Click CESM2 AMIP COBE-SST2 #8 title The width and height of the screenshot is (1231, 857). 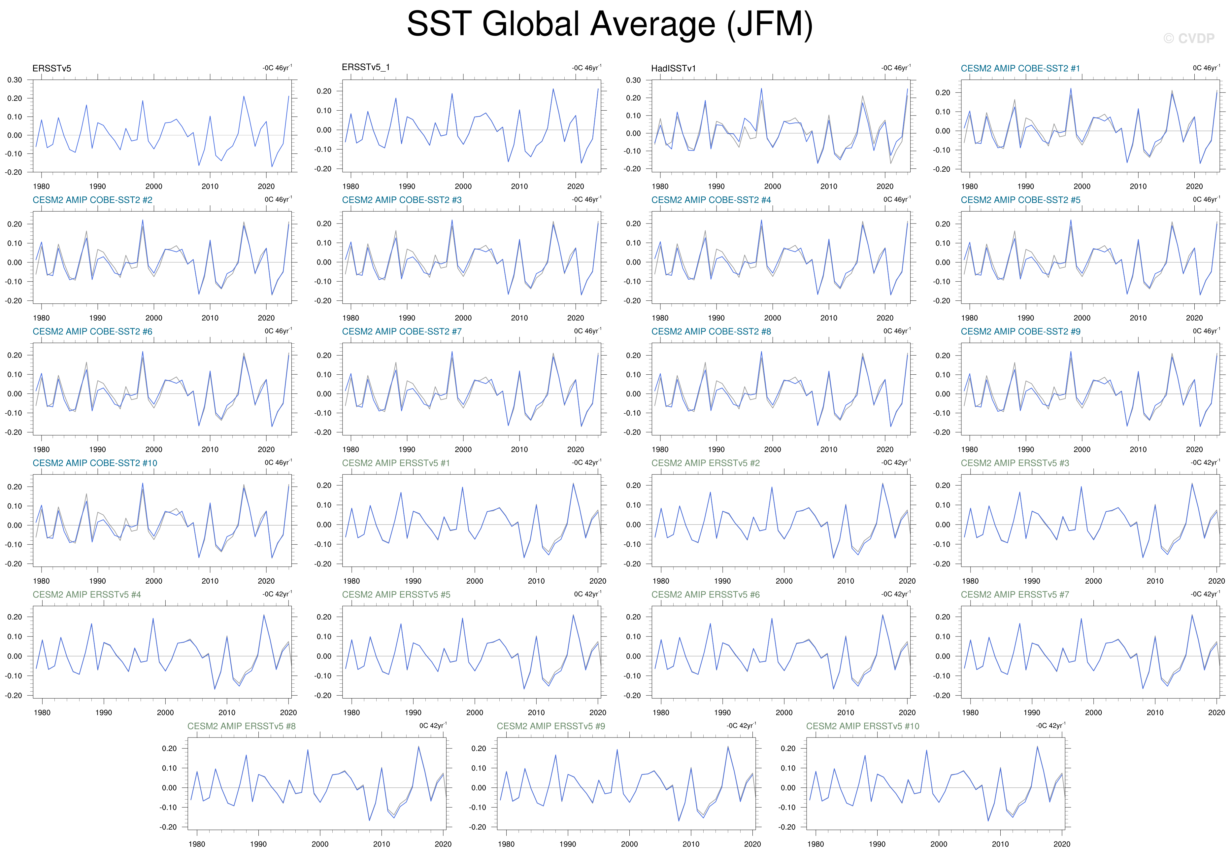coord(711,331)
